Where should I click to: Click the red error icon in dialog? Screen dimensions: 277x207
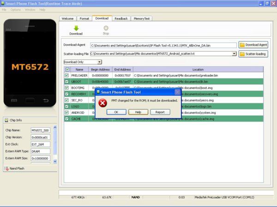pos(102,103)
